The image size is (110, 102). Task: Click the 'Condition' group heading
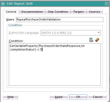[x=15, y=25]
